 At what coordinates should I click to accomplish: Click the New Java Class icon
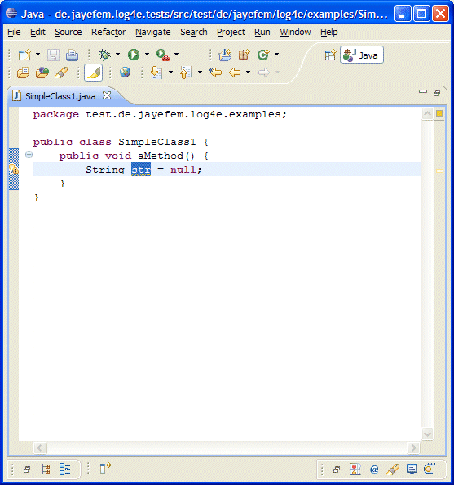263,55
